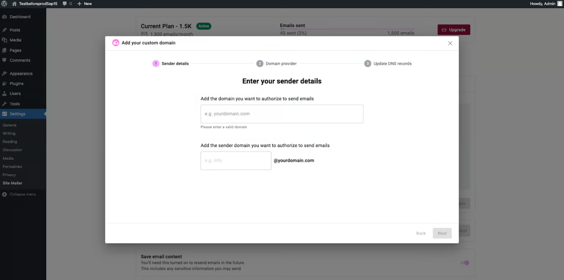Image resolution: width=564 pixels, height=280 pixels.
Task: Open the Howdy Admin account menu
Action: point(543,4)
